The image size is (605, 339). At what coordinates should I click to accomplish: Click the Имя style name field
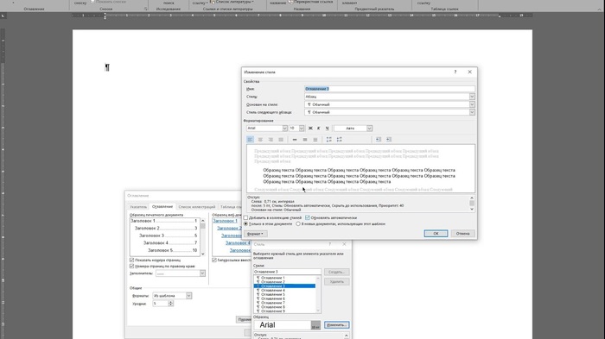389,89
